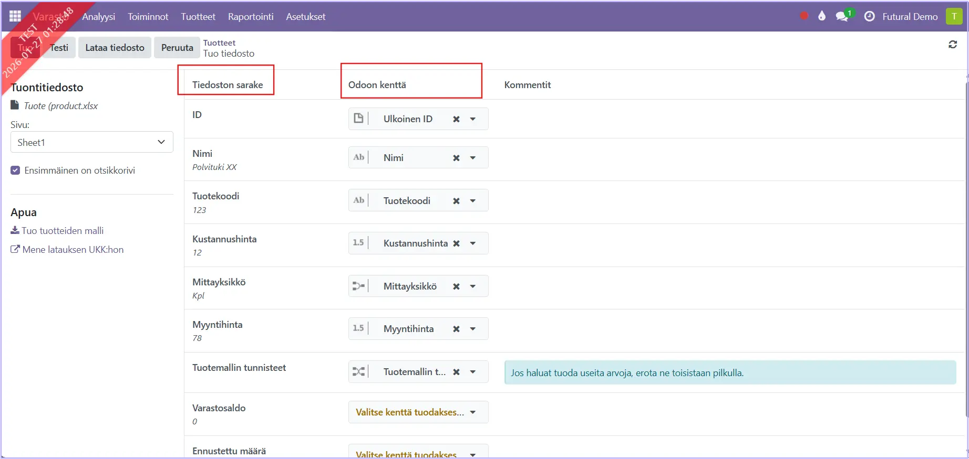Expand the Nimi field dropdown arrow
969x459 pixels.
pos(473,158)
